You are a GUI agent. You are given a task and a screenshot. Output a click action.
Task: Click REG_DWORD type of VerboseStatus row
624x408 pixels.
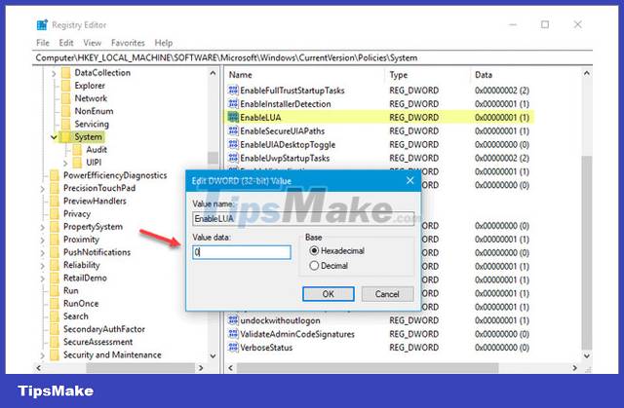tap(413, 348)
